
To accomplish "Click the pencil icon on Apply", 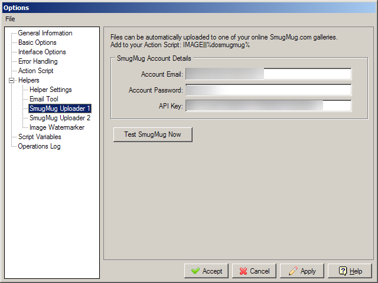I will pos(293,271).
